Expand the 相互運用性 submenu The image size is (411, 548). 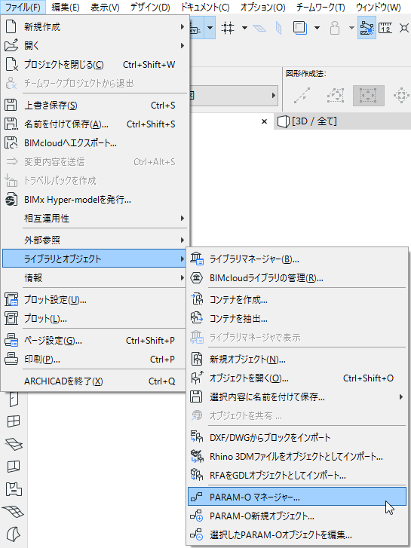coord(95,219)
